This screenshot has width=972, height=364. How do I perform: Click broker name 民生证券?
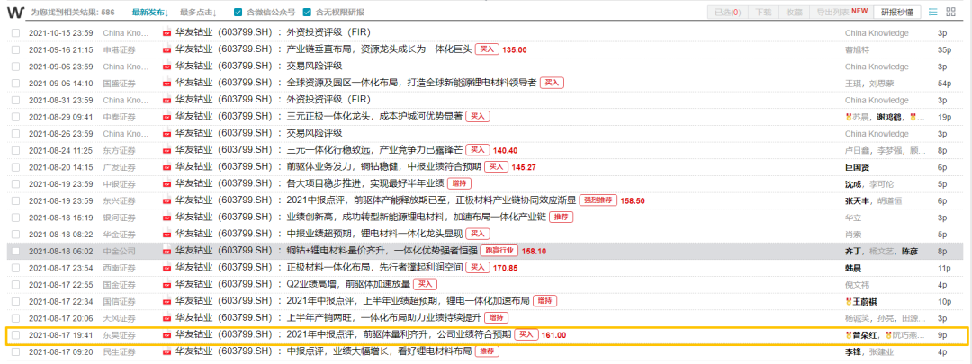(x=119, y=352)
